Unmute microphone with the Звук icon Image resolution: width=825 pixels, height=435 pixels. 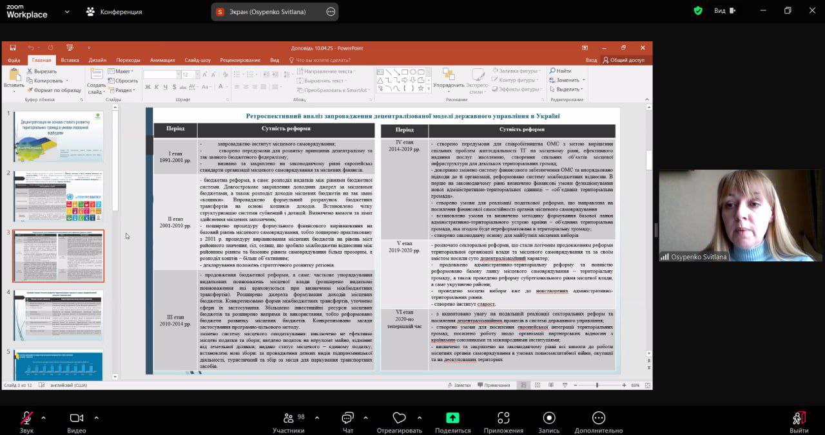(x=26, y=418)
